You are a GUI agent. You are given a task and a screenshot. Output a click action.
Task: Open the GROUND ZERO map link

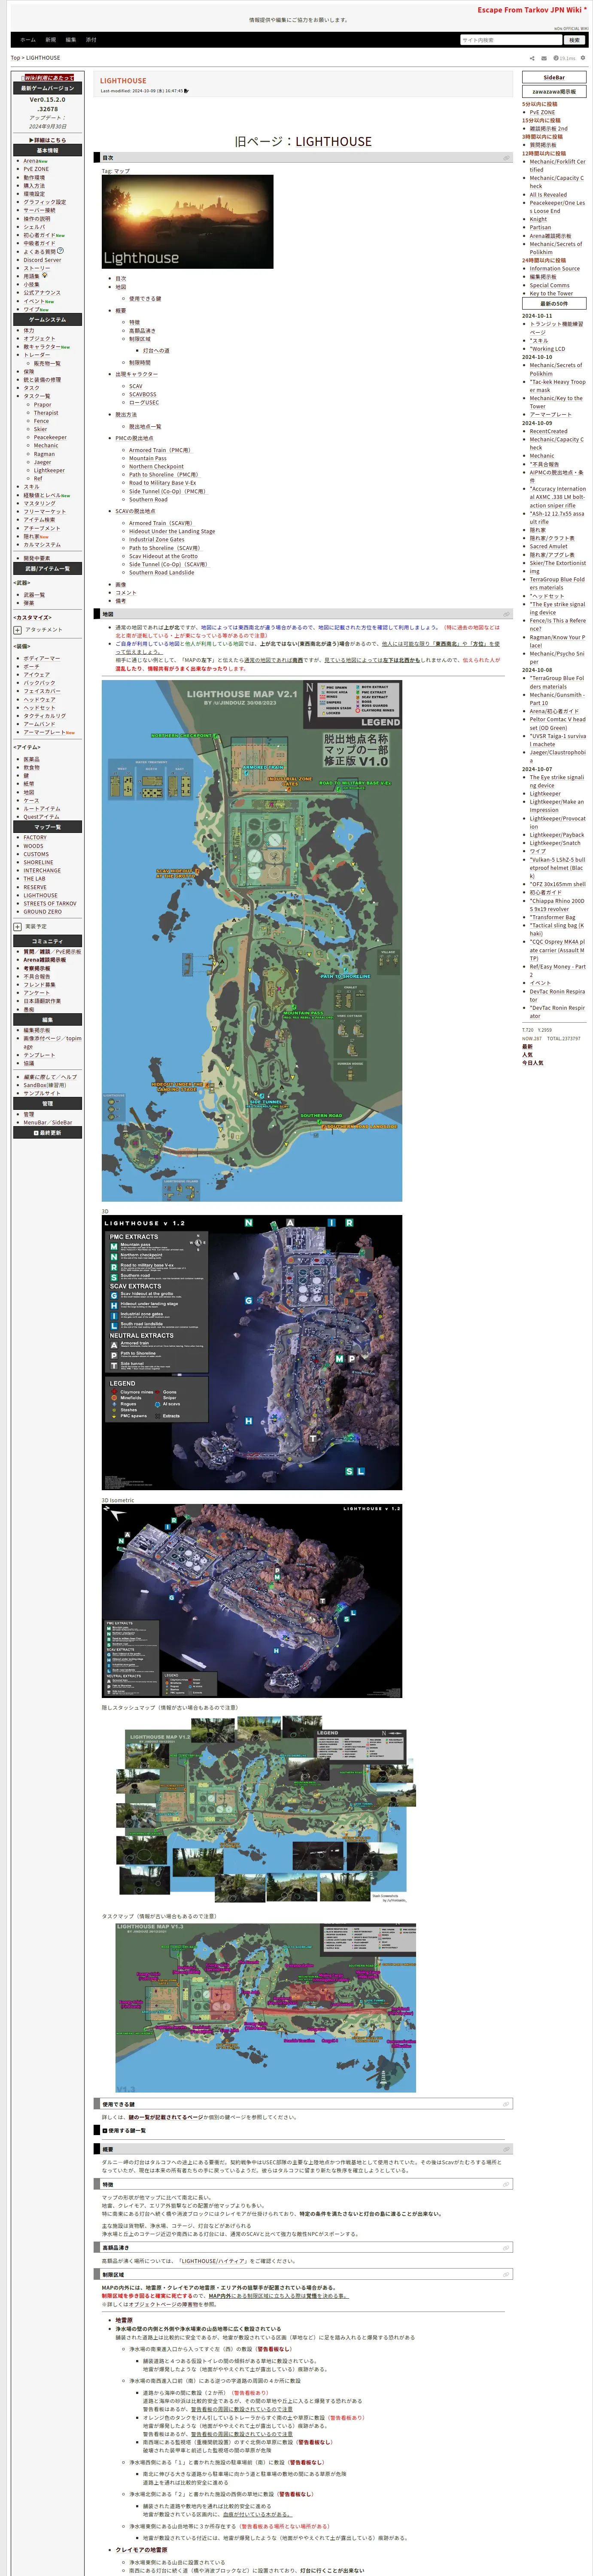pos(42,912)
